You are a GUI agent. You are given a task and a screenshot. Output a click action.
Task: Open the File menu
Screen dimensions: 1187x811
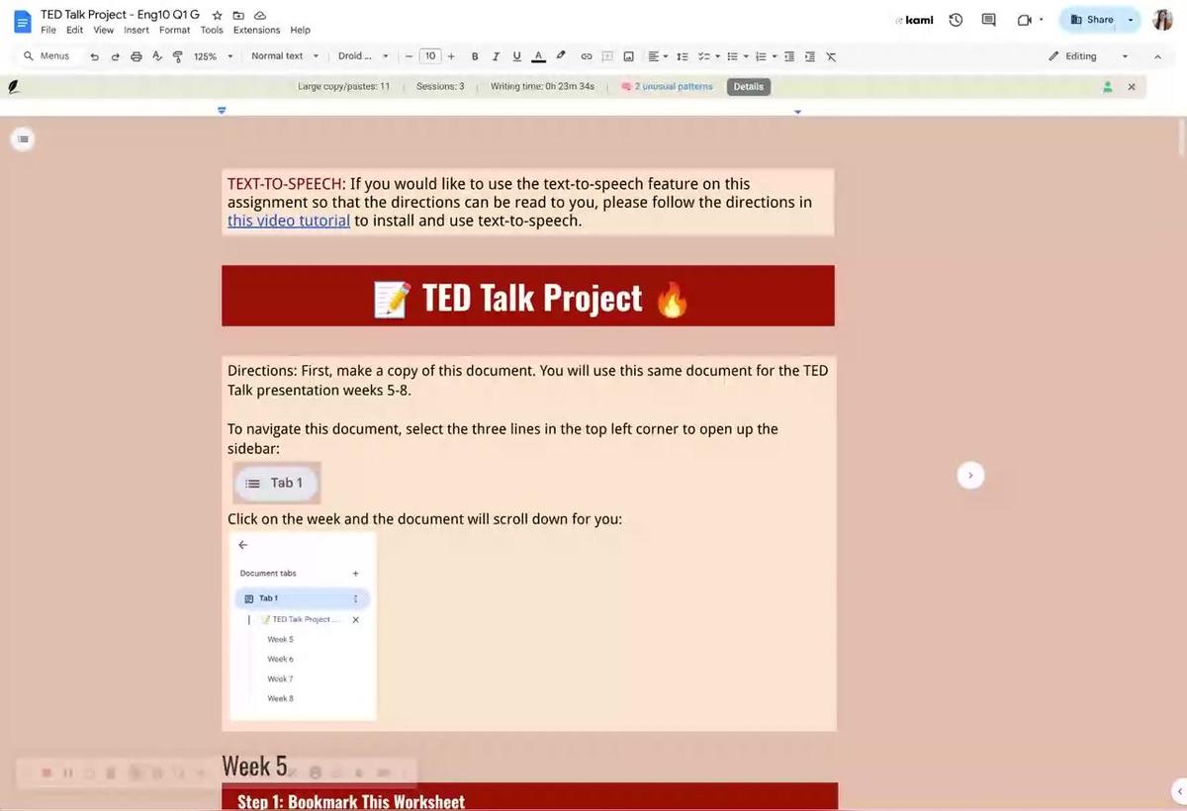coord(48,31)
